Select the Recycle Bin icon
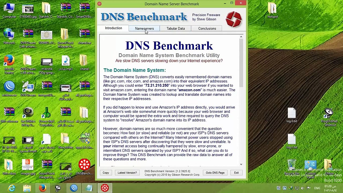The width and height of the screenshot is (343, 193). [292, 168]
